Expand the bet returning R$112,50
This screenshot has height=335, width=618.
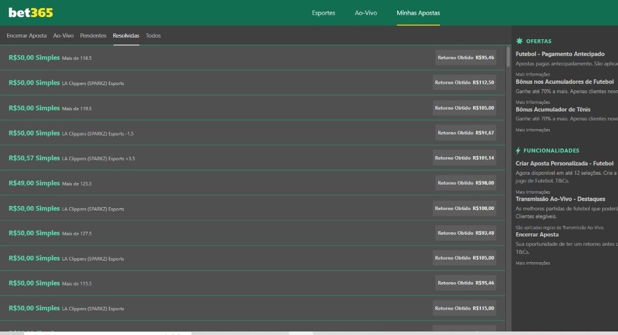click(x=252, y=83)
